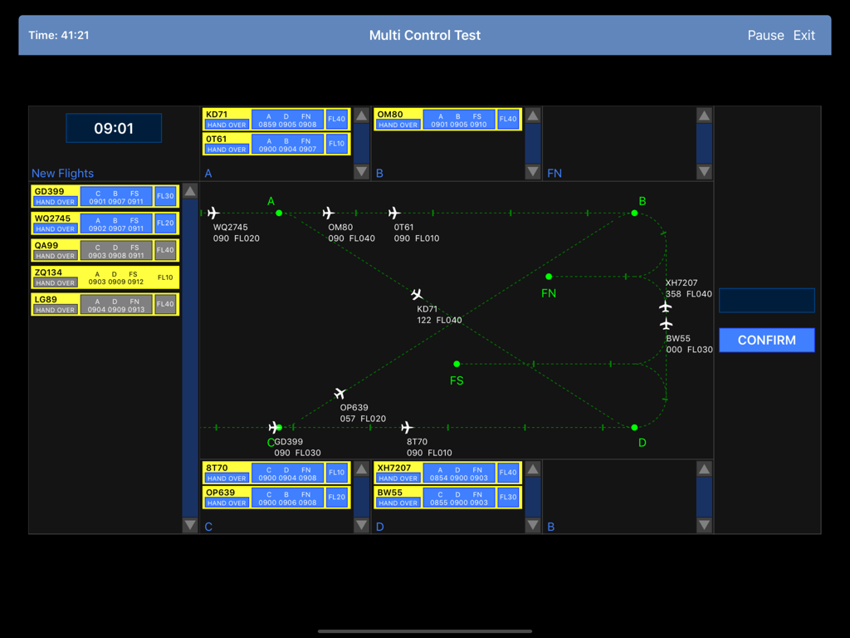Toggle HAND OVER on the GD399 flight strip
850x638 pixels.
click(x=55, y=202)
